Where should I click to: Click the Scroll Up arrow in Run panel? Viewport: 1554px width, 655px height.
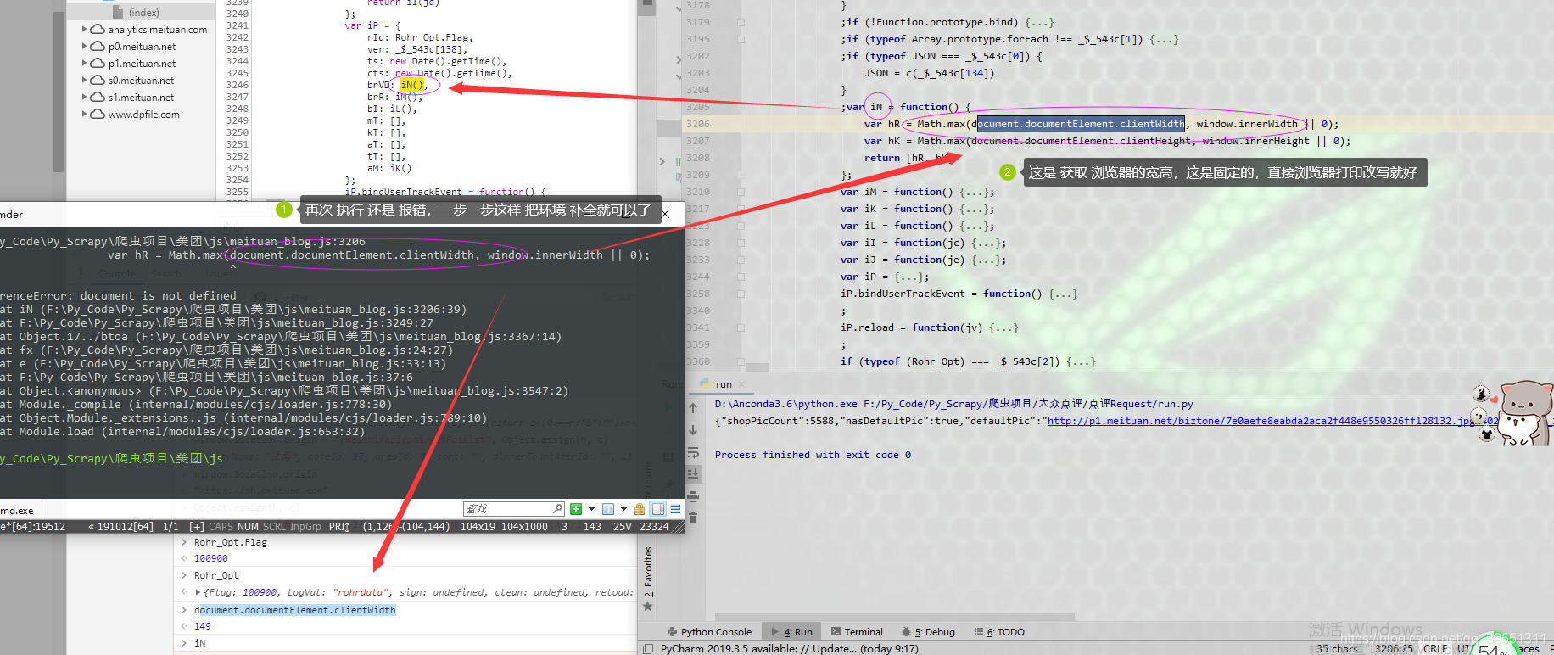point(693,408)
